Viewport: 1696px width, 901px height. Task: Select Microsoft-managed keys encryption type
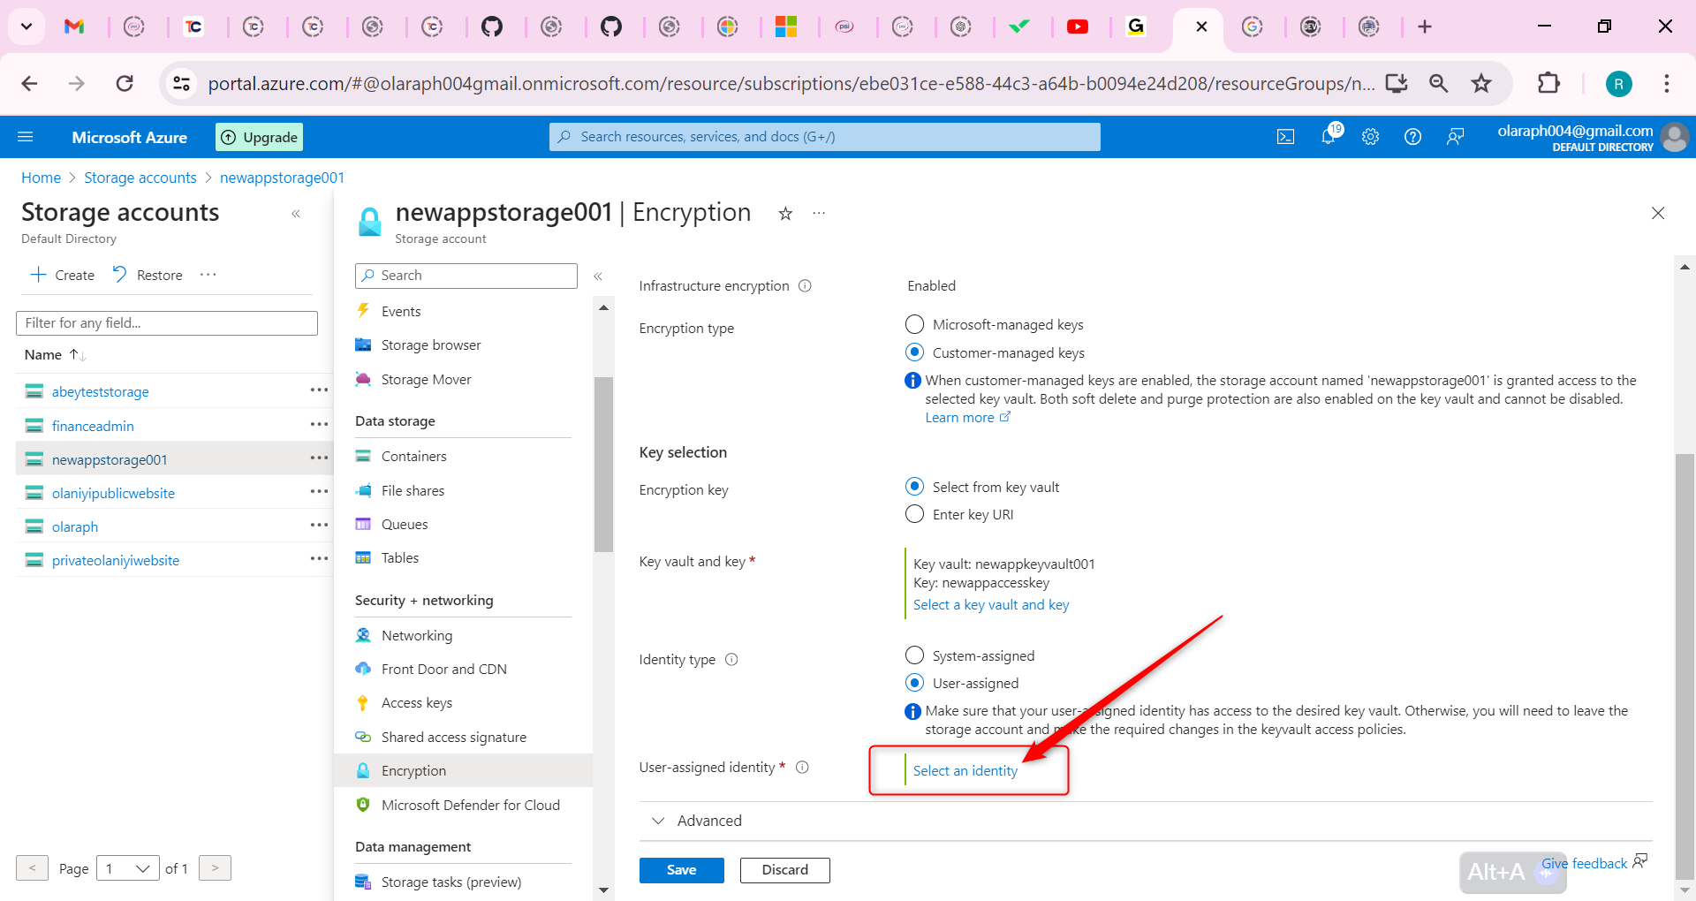tap(914, 324)
